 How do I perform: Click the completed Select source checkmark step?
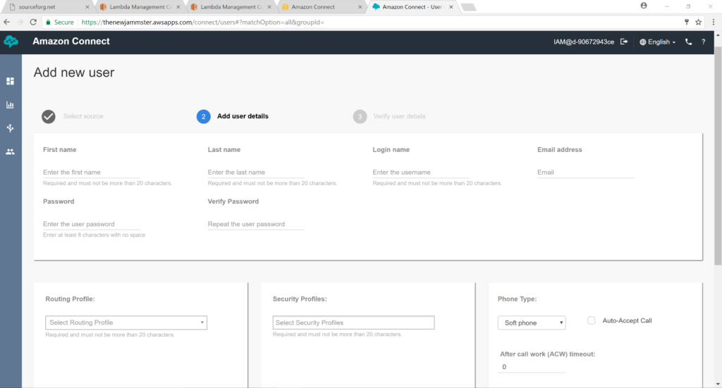pos(49,116)
